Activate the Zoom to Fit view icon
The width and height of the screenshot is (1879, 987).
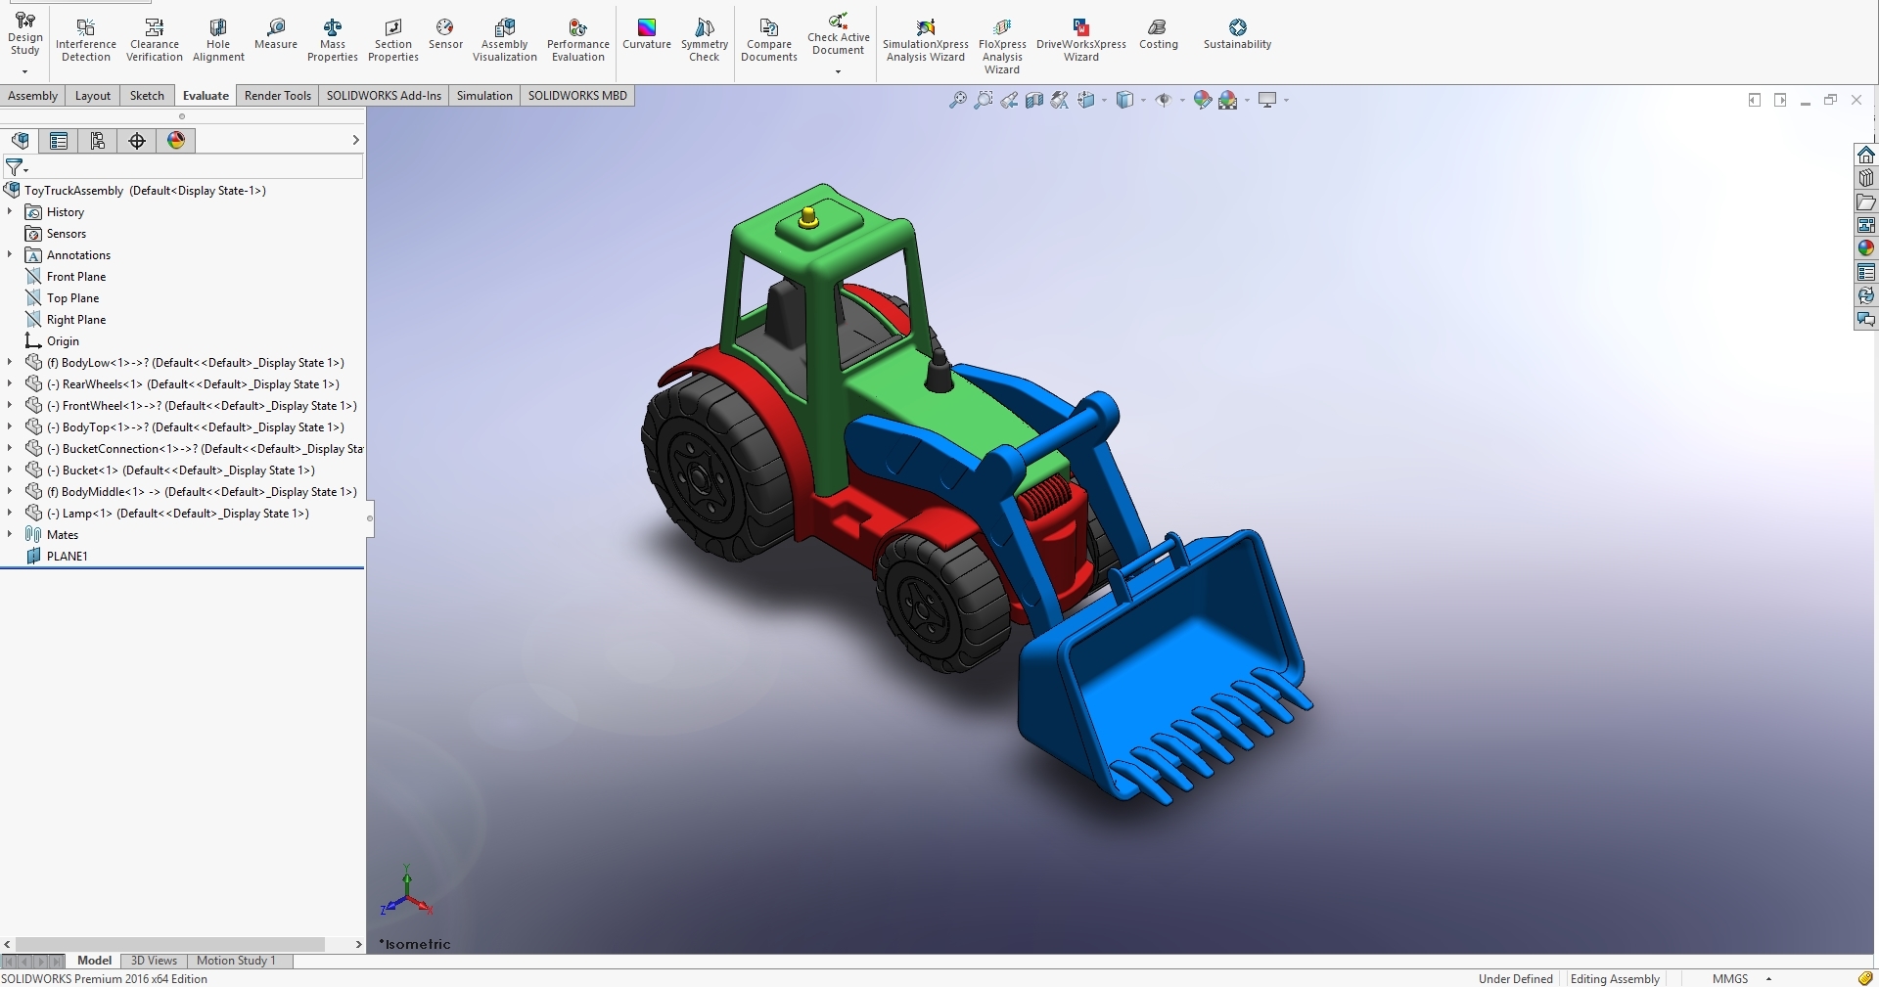coord(957,99)
